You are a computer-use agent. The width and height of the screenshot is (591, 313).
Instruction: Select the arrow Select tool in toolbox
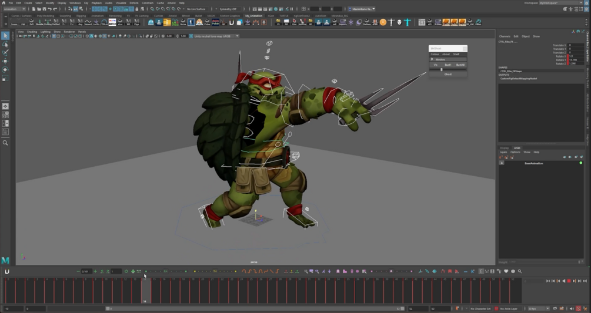[5, 35]
